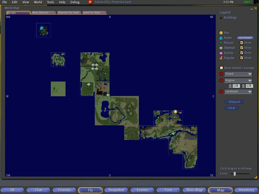
Task: Click the second 128 coordinate field
Action: (x=249, y=86)
